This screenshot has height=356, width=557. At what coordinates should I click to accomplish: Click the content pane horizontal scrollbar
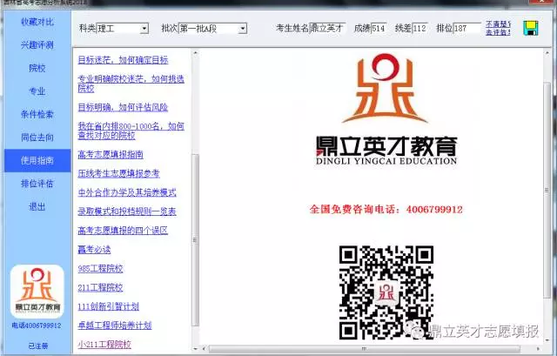[365, 349]
